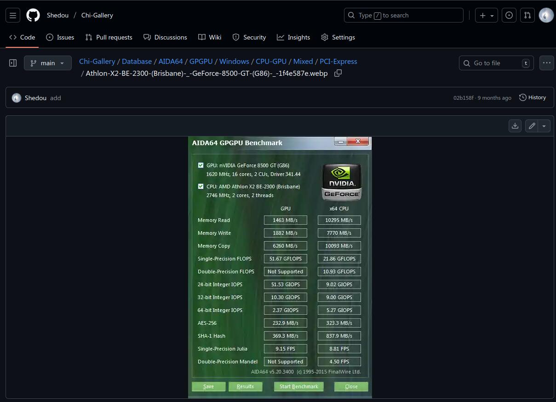Go to GitHub homepage via Octocat logo
Screen dimensions: 556x402
(33, 15)
